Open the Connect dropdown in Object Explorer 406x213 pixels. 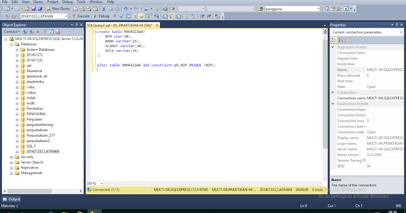12,31
